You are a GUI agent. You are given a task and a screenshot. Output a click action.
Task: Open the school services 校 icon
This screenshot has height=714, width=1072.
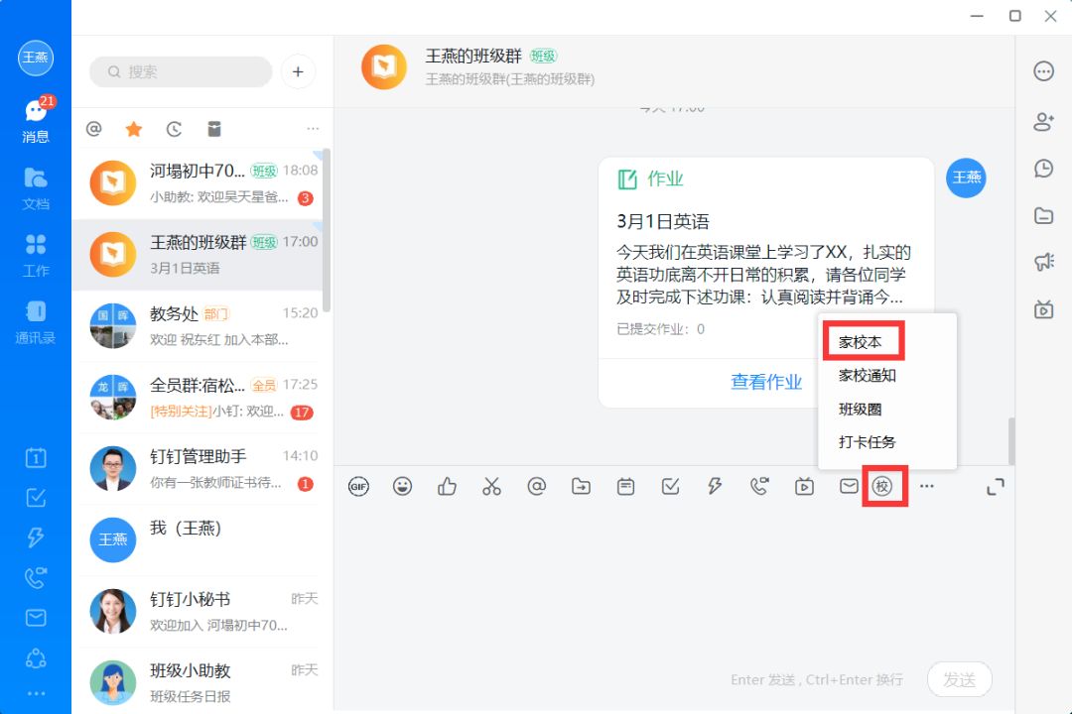(883, 486)
